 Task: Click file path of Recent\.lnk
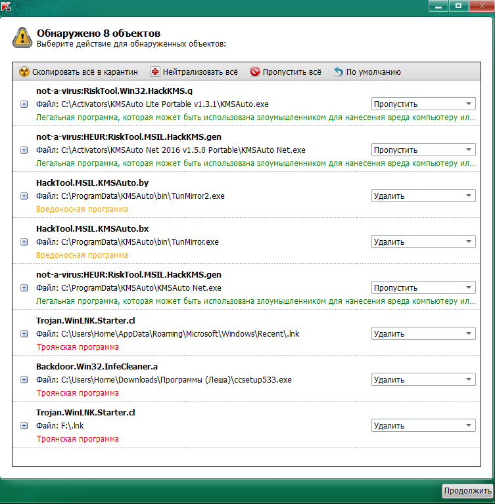point(168,334)
